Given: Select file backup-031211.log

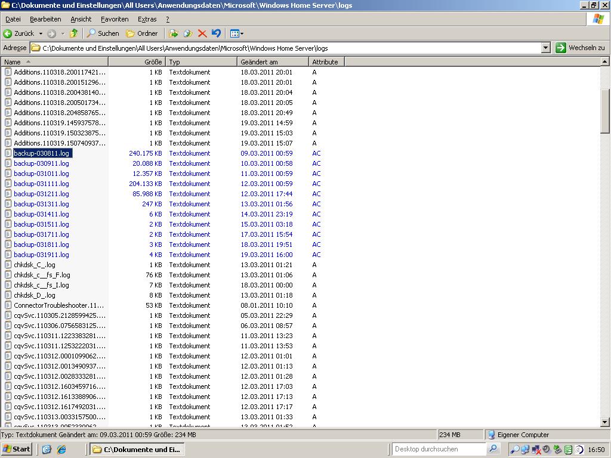Looking at the screenshot, I should point(41,194).
